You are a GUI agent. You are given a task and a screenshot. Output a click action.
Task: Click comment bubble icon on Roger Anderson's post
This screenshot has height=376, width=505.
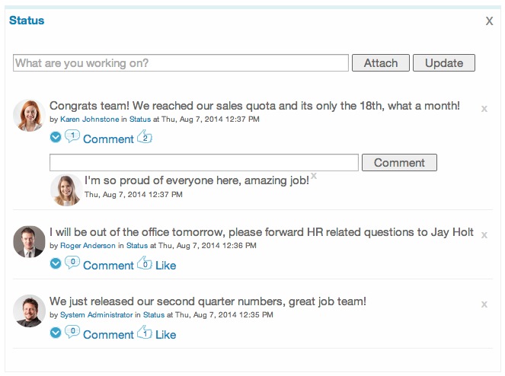click(x=72, y=263)
